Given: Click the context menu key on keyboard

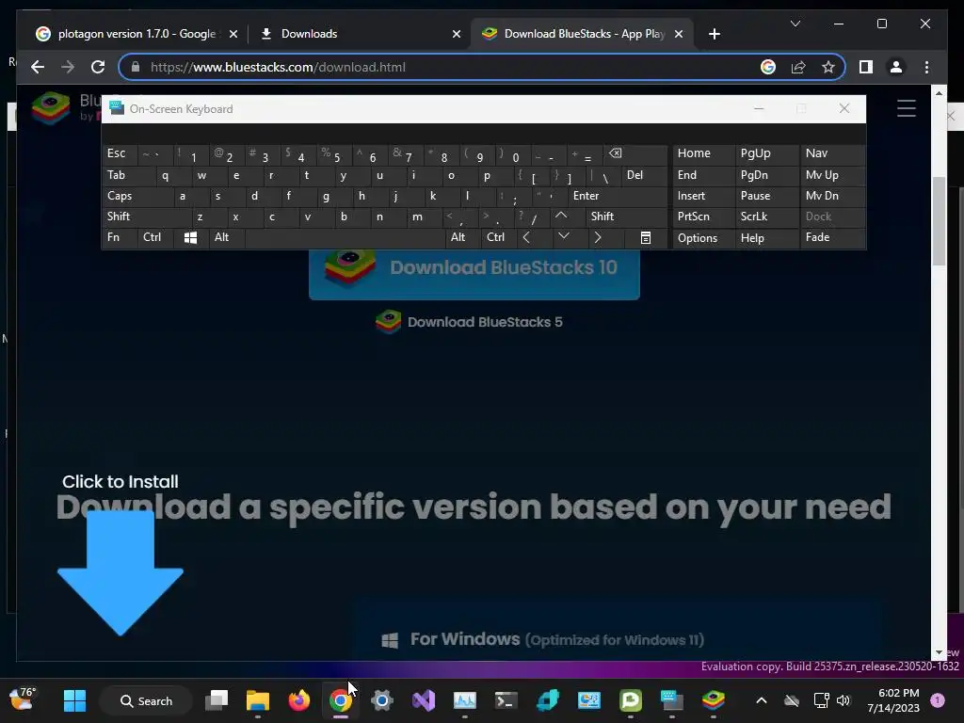Looking at the screenshot, I should point(645,237).
